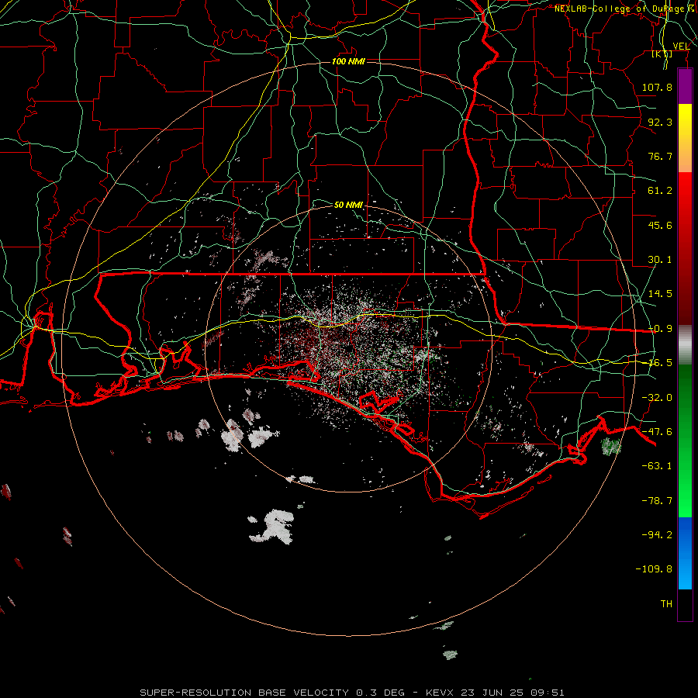698x698 pixels.
Task: Click the NEXLAB-College of DuPage label
Action: (619, 9)
